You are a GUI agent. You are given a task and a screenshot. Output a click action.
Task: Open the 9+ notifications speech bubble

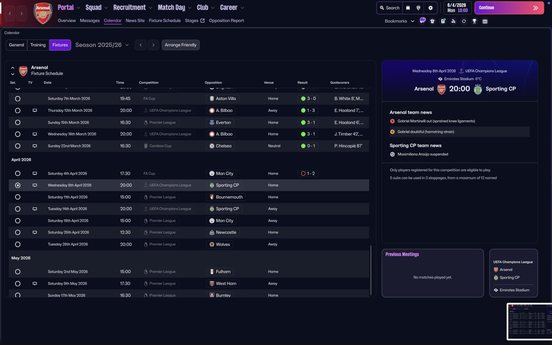(423, 20)
